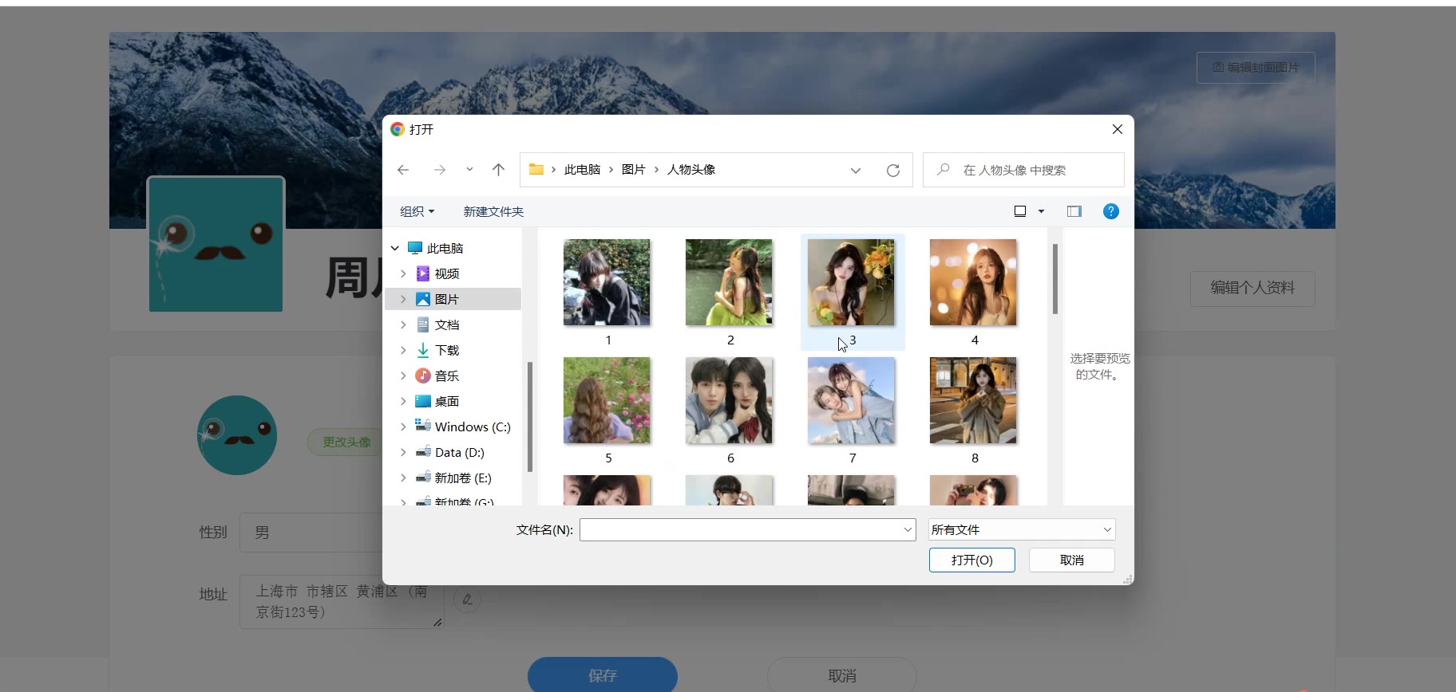Click 编辑个人资料 on the profile page
This screenshot has height=692, width=1456.
[1252, 288]
